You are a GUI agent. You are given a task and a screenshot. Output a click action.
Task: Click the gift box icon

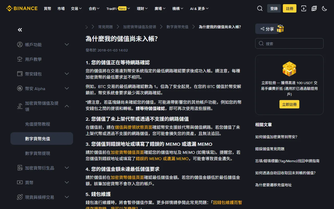280,28
